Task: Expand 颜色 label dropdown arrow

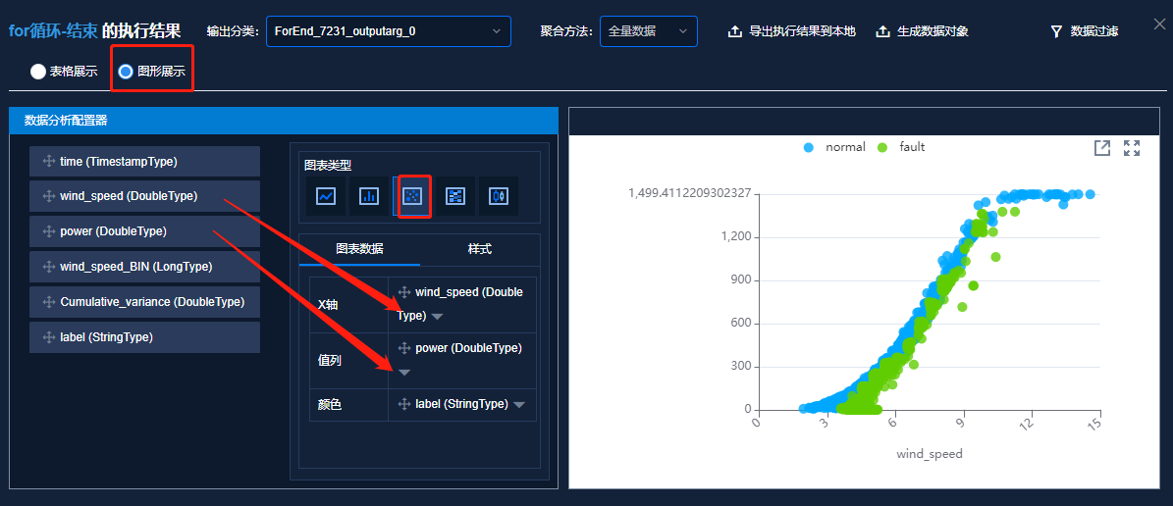Action: (x=519, y=405)
